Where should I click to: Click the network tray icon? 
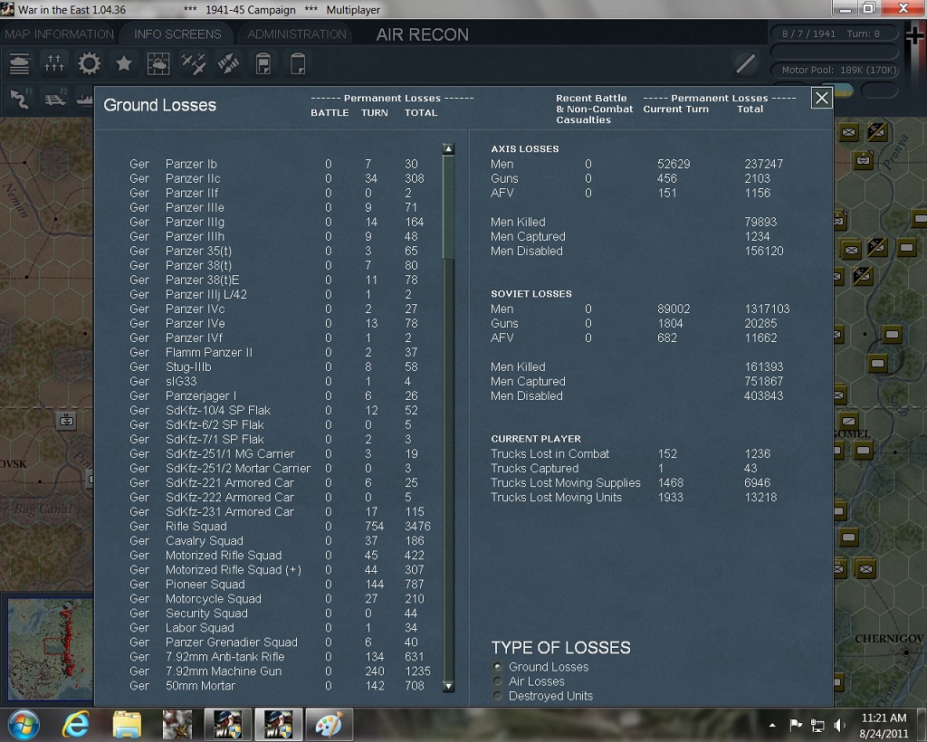point(817,725)
